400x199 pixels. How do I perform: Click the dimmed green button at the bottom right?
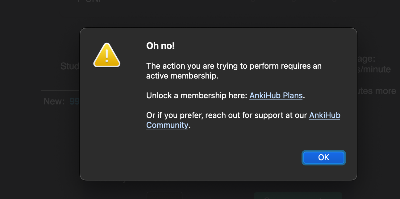(298, 196)
